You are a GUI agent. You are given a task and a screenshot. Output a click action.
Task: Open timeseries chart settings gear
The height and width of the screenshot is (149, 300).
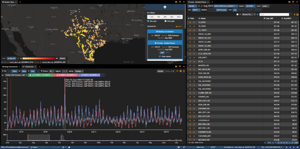point(180,71)
